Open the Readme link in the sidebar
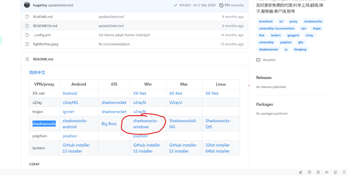 tap(269, 60)
